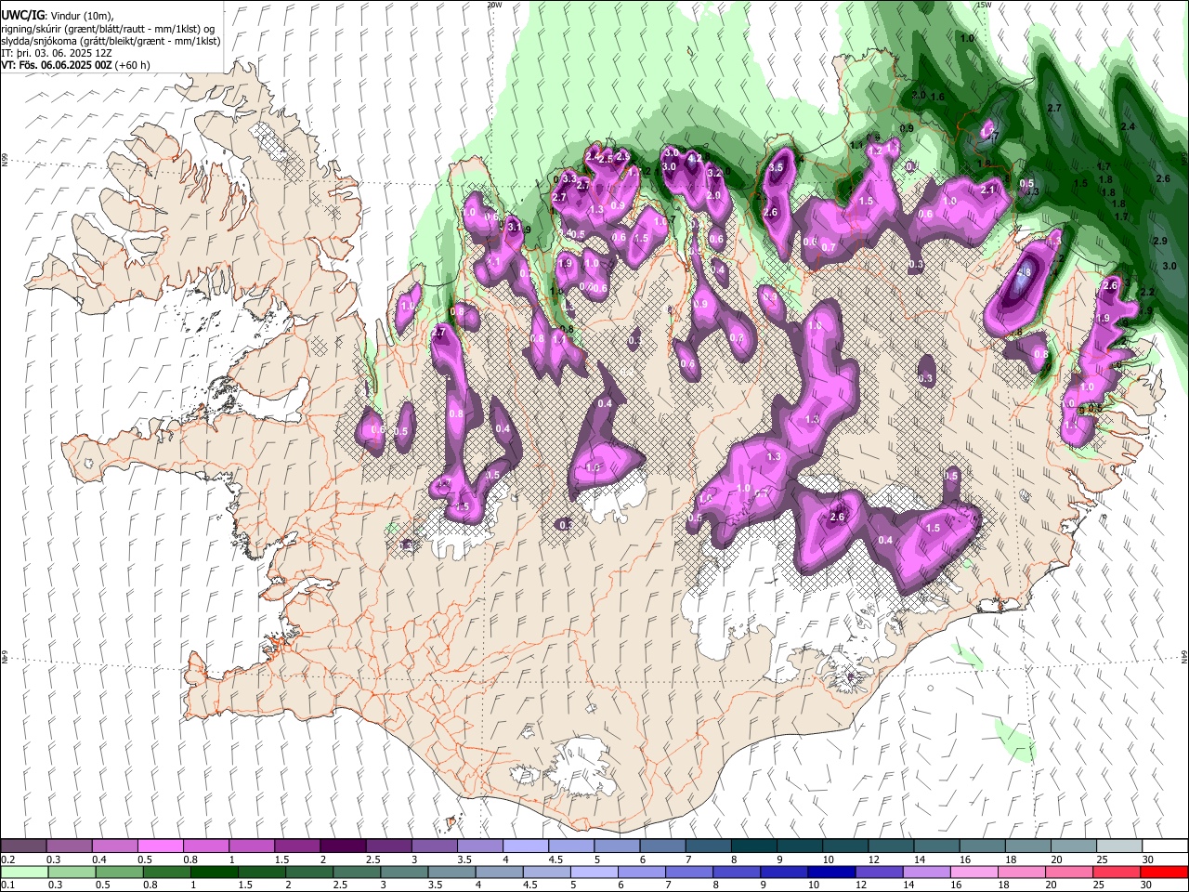1189x892 pixels.
Task: Click the '20W' longitude label at the top edge
Action: 495,5
